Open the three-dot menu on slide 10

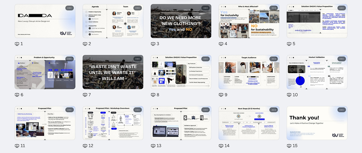pyautogui.click(x=341, y=59)
